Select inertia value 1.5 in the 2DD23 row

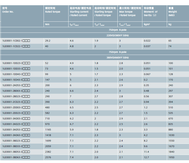pos(146,113)
